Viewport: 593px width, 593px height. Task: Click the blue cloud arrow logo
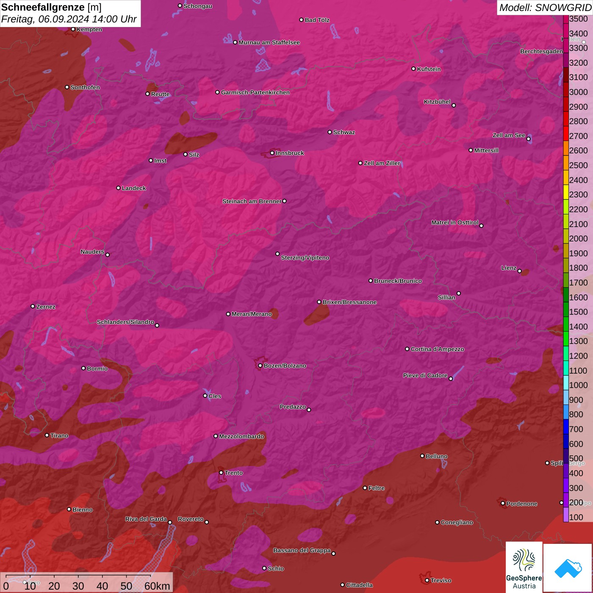point(568,568)
